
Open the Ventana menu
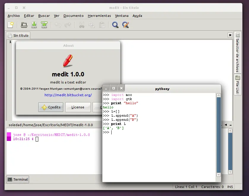[122, 16]
